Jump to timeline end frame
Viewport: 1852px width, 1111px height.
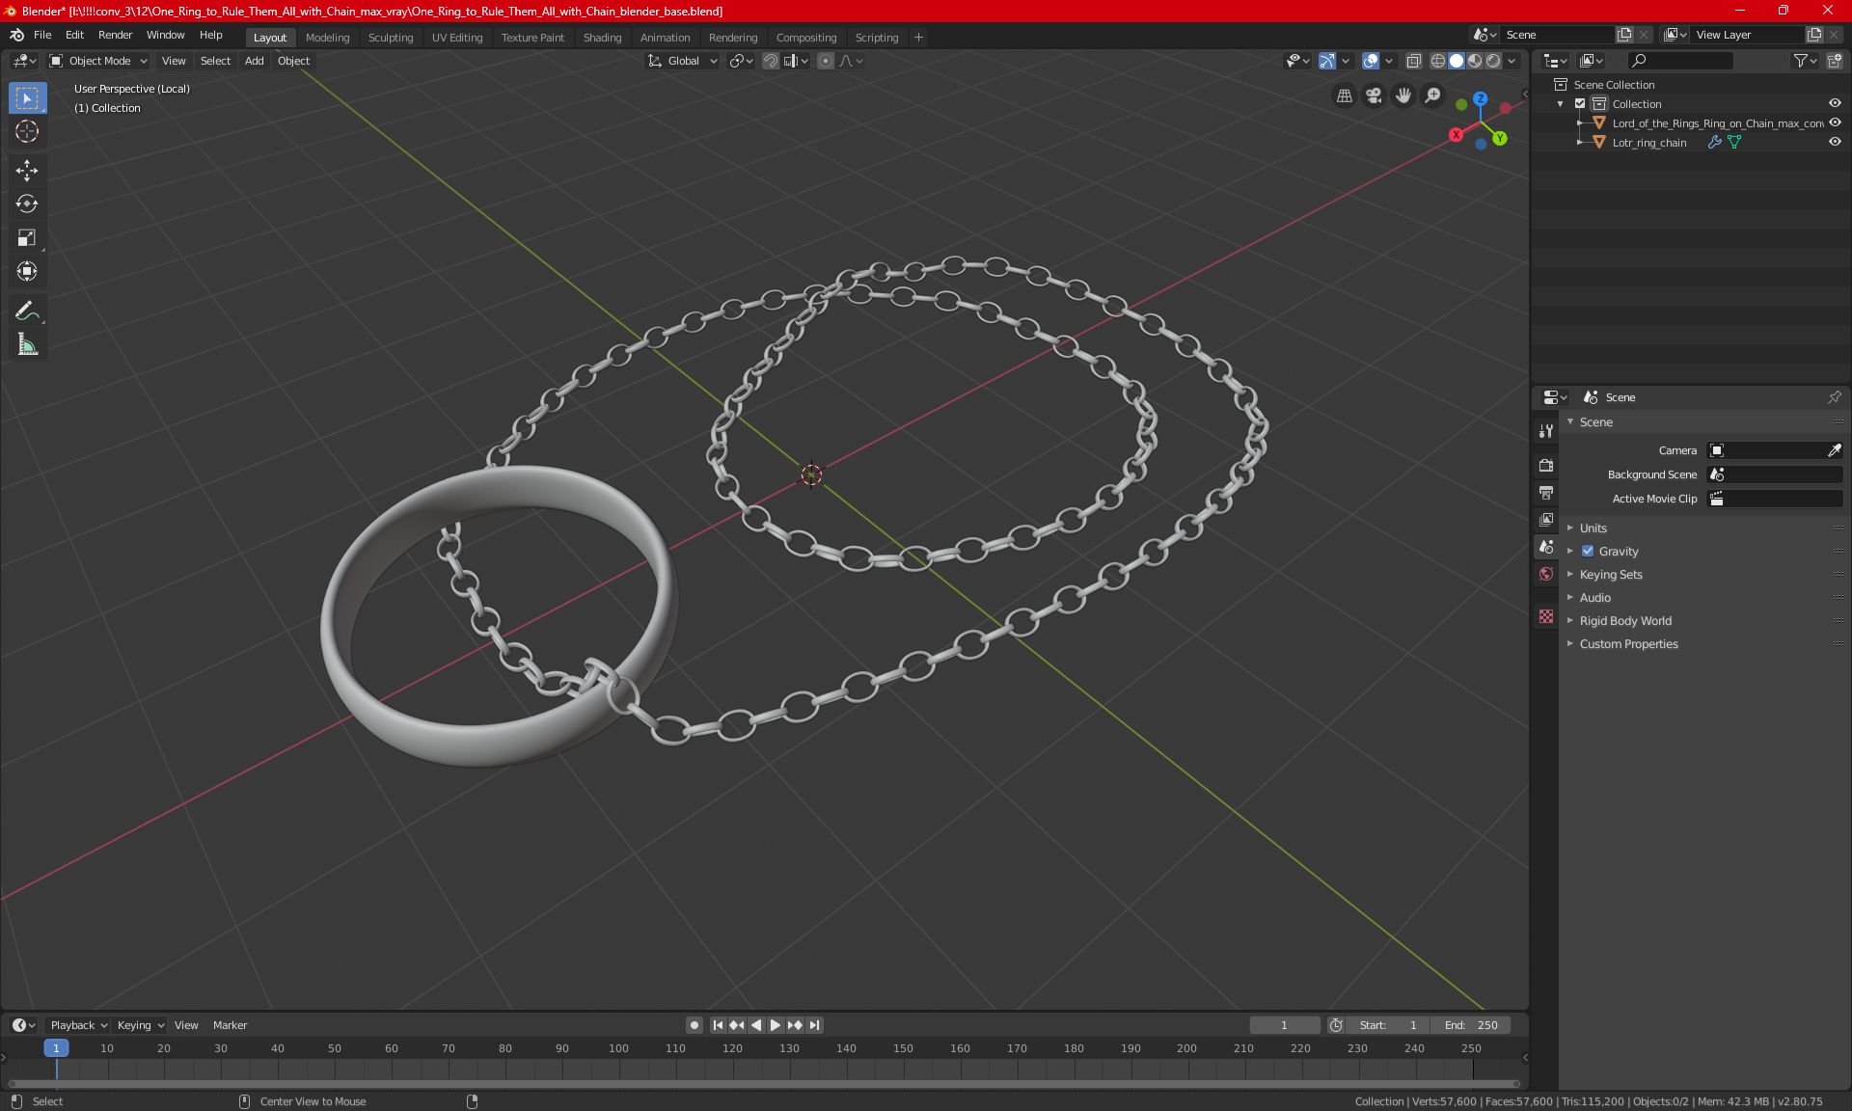[815, 1025]
